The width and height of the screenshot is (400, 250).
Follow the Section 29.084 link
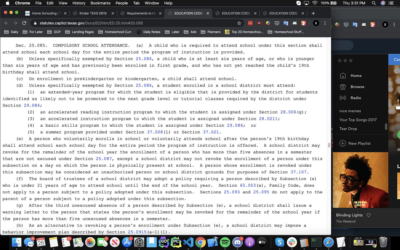point(32,105)
